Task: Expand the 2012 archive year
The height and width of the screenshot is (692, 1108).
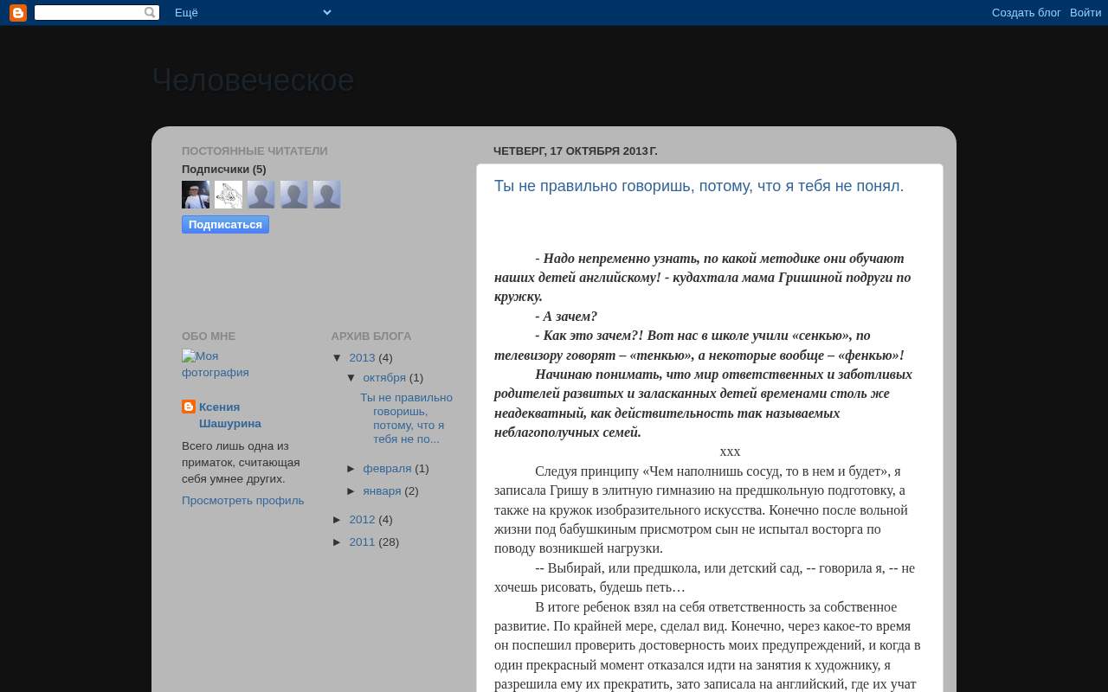Action: tap(338, 520)
